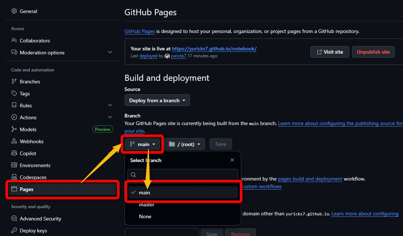Open the / (root) folder dropdown
The width and height of the screenshot is (403, 236).
pyautogui.click(x=185, y=144)
